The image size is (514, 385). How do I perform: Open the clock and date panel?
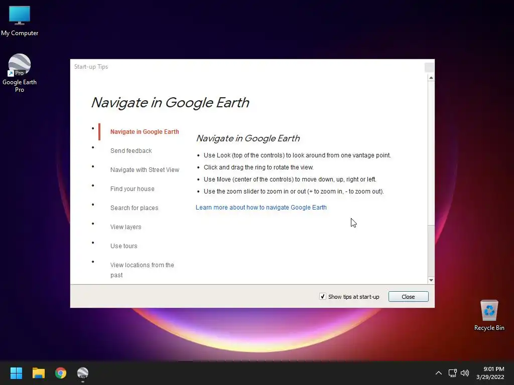pos(490,373)
